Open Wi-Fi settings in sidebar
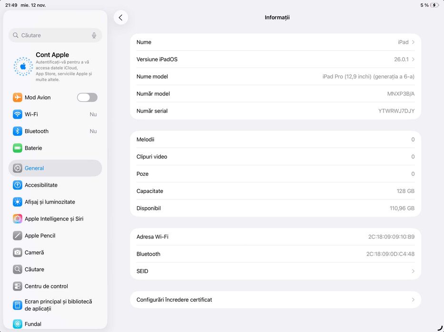Viewport: 444px width, 332px height. [x=55, y=114]
